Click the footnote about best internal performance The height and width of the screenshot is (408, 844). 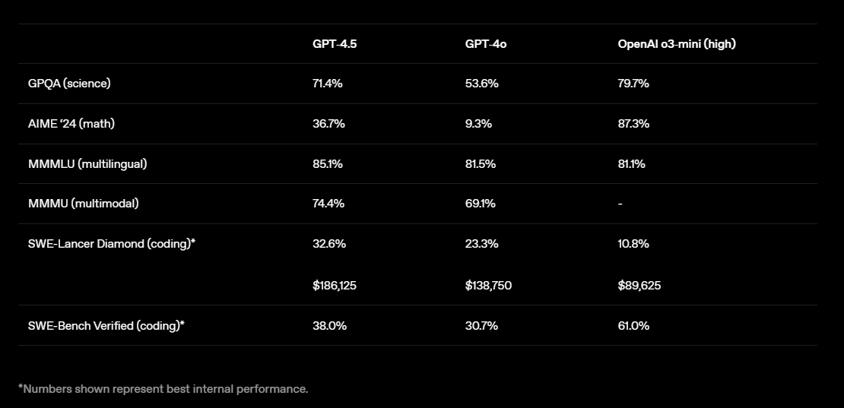click(163, 389)
